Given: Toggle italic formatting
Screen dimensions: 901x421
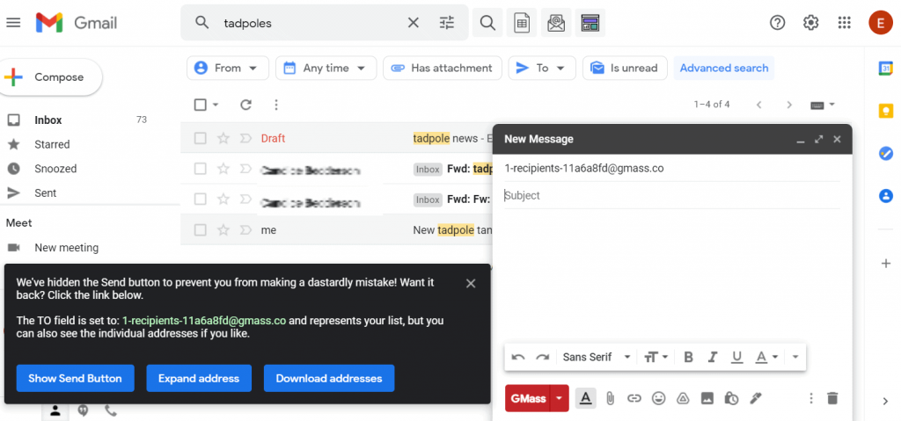Looking at the screenshot, I should (x=713, y=357).
